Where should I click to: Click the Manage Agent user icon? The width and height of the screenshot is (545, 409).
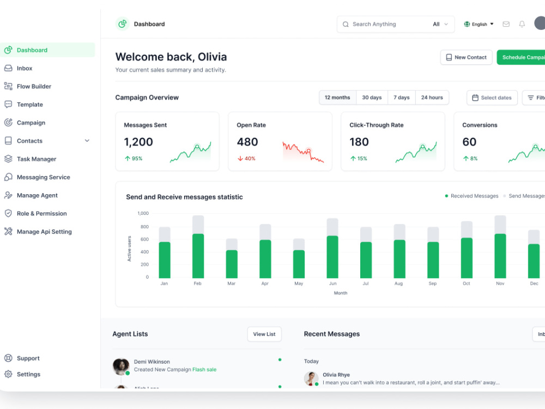(8, 195)
